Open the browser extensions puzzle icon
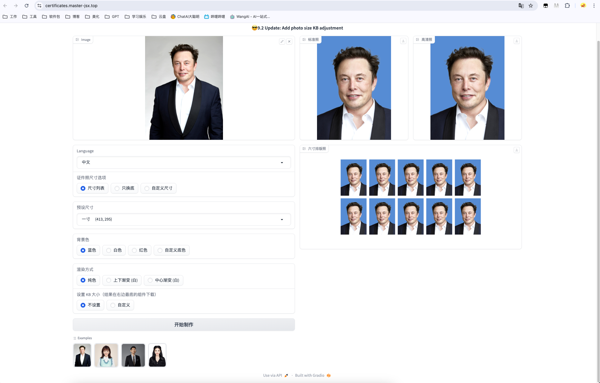Viewport: 600px width, 383px height. [567, 6]
